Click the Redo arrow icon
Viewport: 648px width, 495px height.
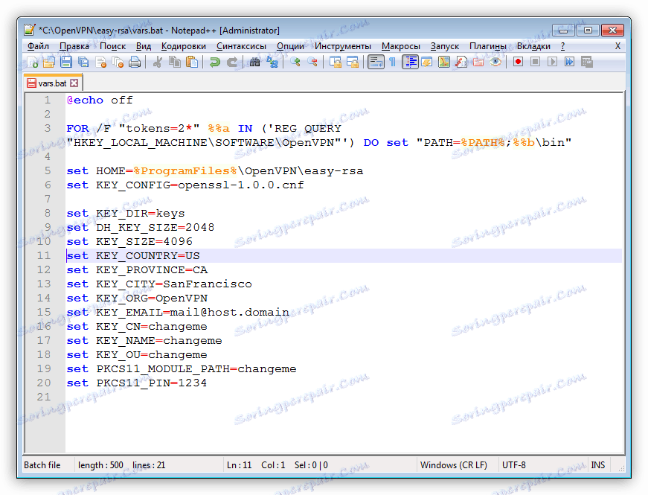click(x=232, y=62)
